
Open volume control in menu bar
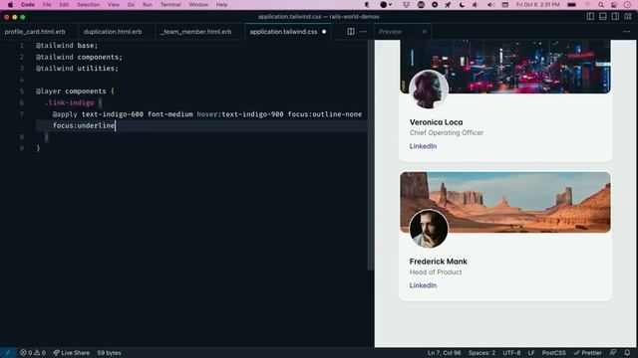490,4
